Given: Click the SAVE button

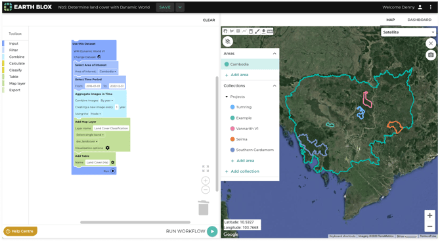Looking at the screenshot, I should [165, 7].
